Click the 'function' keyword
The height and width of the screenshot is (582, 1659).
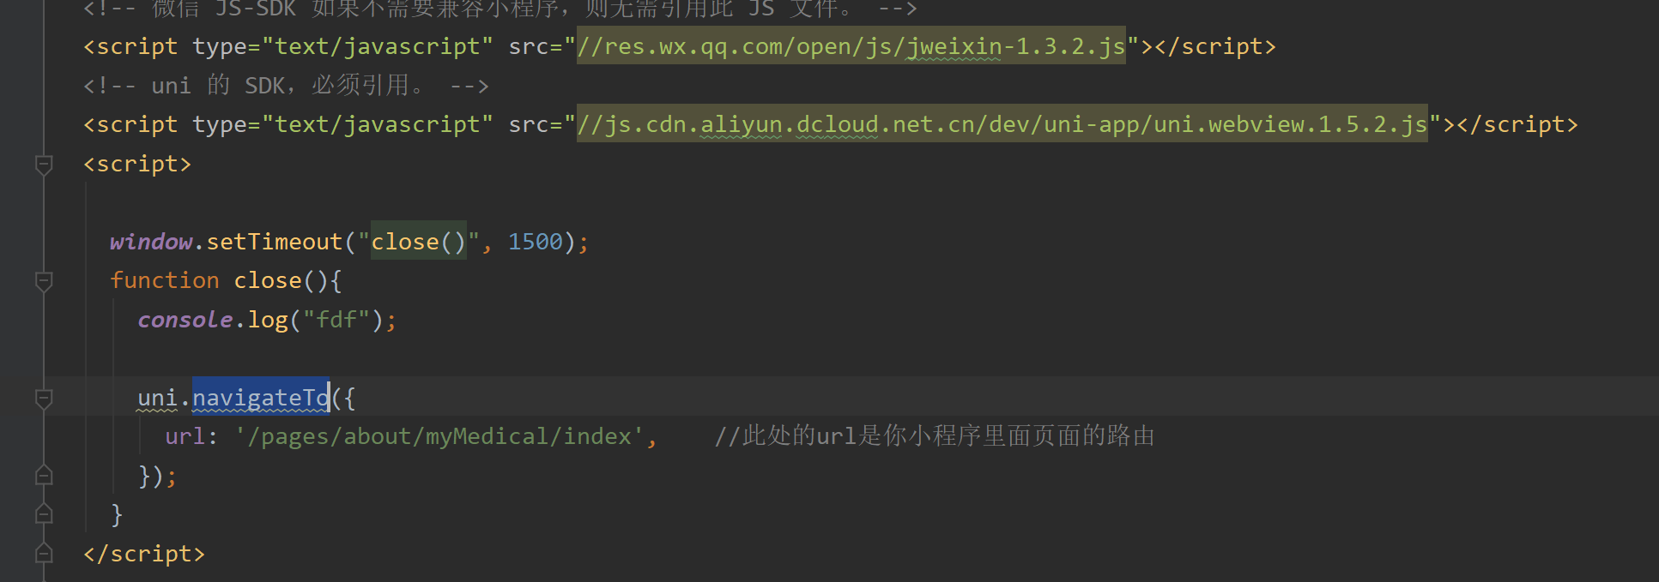pos(165,280)
